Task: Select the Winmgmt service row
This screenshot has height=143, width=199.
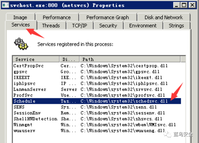Action: coord(97,125)
